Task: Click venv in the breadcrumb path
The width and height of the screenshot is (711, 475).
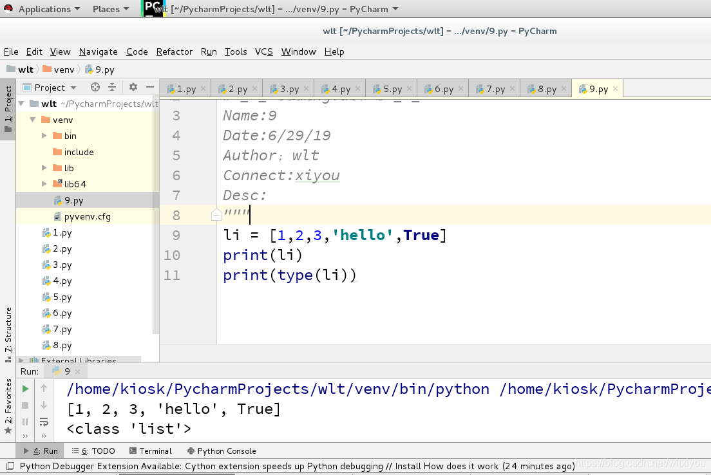Action: pyautogui.click(x=59, y=70)
